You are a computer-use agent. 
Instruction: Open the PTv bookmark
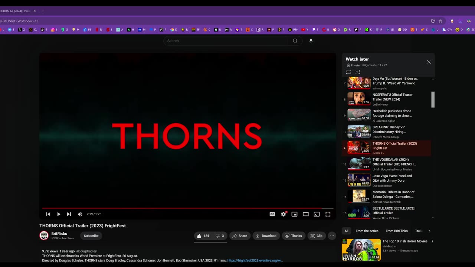293,30
